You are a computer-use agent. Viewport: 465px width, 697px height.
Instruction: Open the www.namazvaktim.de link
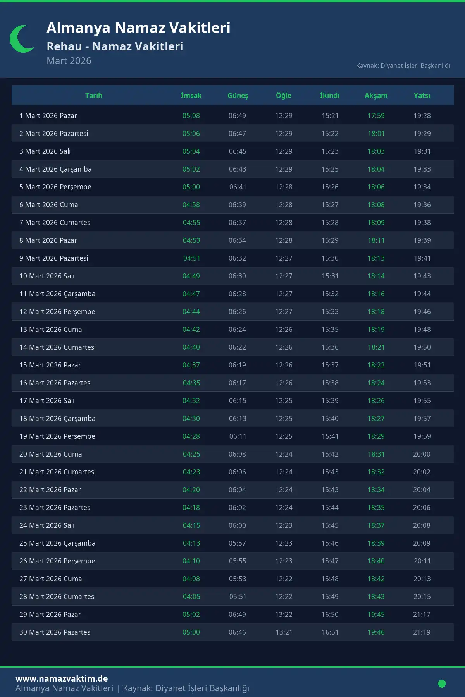pyautogui.click(x=62, y=678)
